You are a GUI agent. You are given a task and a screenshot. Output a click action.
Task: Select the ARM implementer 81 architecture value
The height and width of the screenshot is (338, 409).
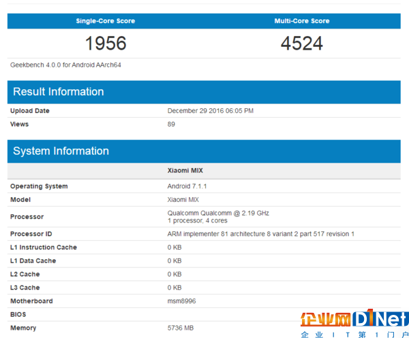pyautogui.click(x=260, y=234)
